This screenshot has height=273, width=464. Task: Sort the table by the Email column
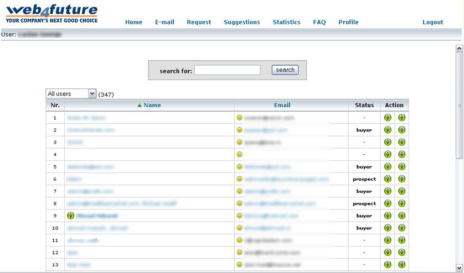point(282,105)
